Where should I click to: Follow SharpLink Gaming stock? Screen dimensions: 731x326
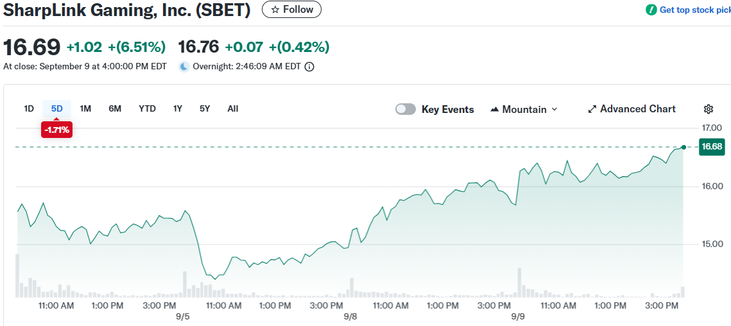291,10
